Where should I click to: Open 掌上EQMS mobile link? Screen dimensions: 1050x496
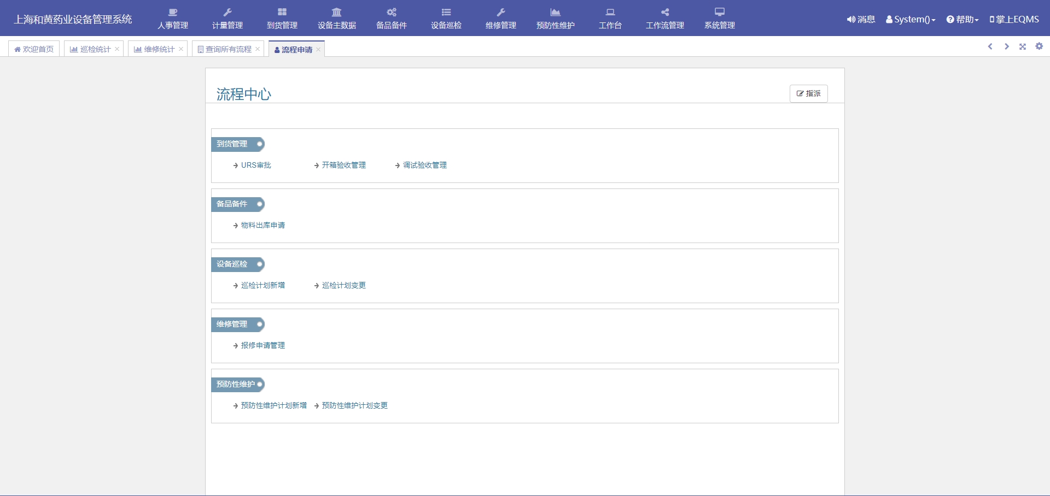[1014, 19]
